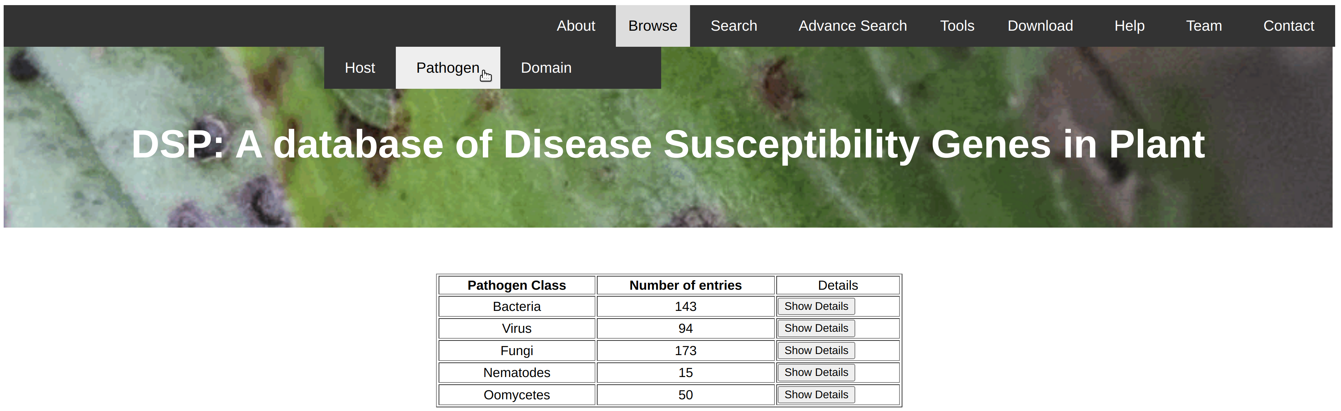Click the Oomycetes cell
The height and width of the screenshot is (411, 1341).
[516, 395]
